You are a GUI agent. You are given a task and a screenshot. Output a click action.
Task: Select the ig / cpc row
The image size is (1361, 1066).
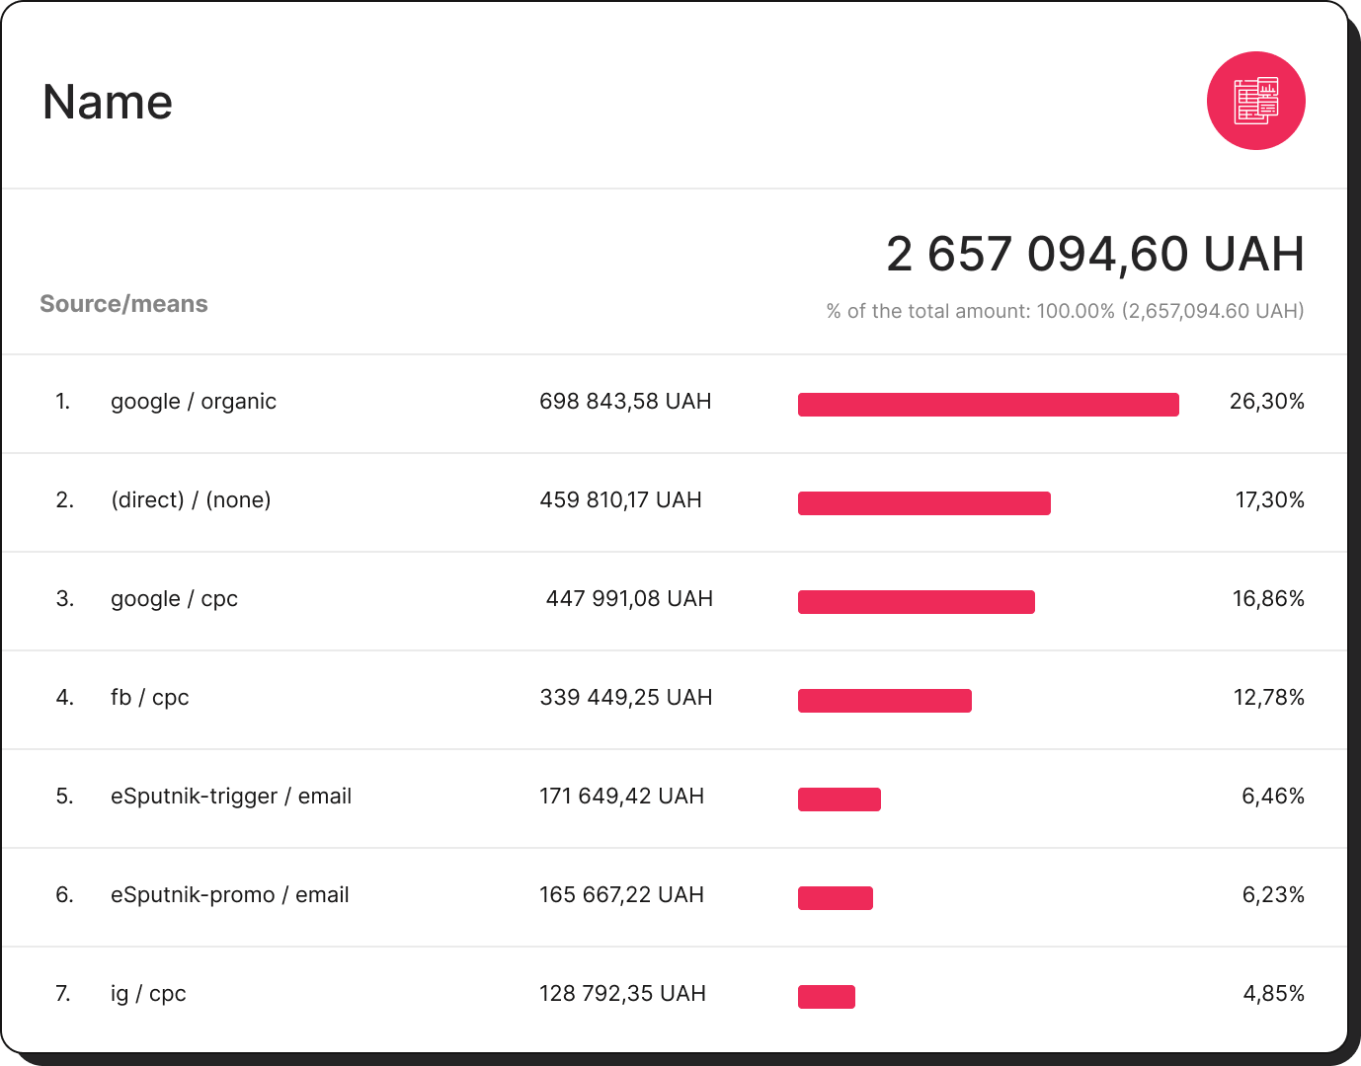coord(148,994)
